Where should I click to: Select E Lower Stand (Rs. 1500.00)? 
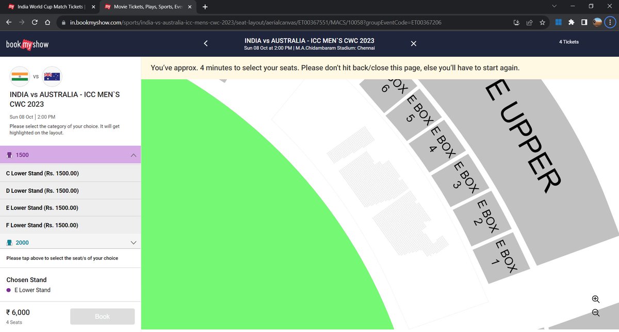pyautogui.click(x=70, y=208)
